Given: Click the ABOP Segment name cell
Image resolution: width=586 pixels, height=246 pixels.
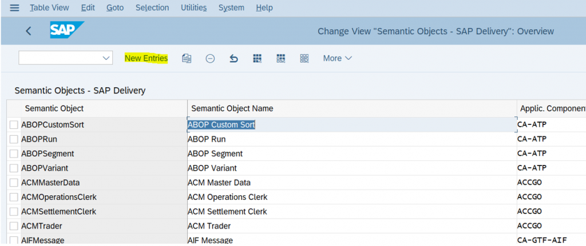Looking at the screenshot, I should pos(352,154).
